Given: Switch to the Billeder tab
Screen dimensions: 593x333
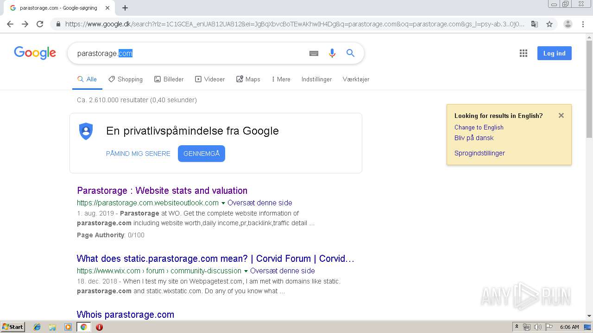Looking at the screenshot, I should tap(169, 79).
